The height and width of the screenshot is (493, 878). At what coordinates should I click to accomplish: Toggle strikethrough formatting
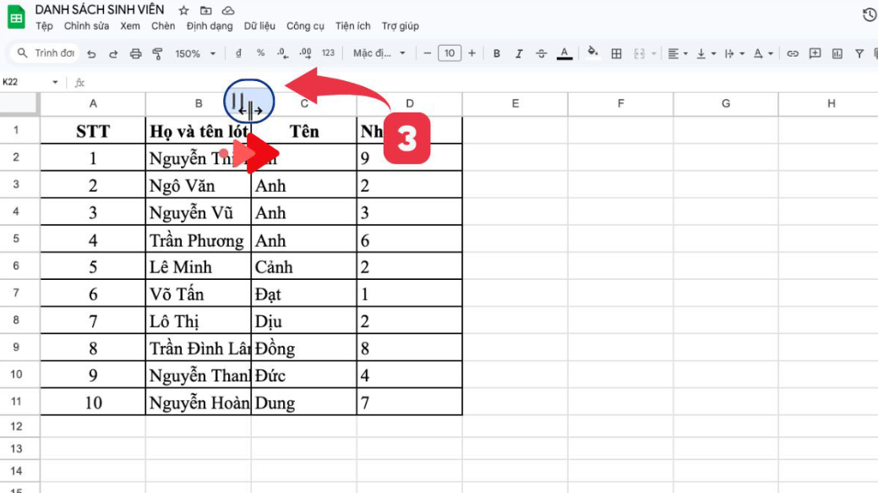point(541,52)
